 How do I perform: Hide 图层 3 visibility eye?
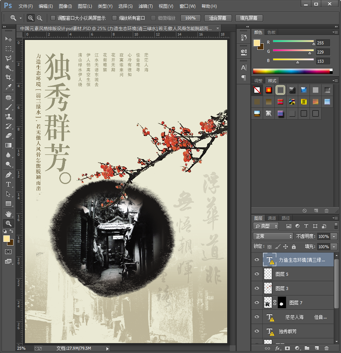pos(257,288)
